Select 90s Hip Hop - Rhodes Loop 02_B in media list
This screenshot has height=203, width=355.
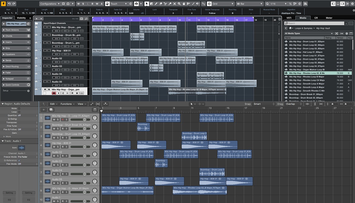[318, 73]
